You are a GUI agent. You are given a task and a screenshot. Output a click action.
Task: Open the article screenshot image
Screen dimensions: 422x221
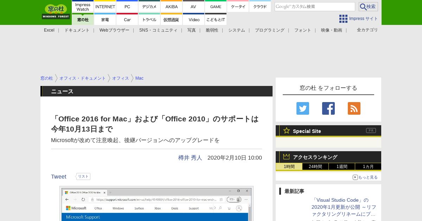pyautogui.click(x=156, y=203)
